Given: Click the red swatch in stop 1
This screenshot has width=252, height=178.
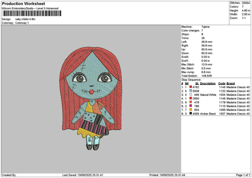Looking at the screenshot, I should tap(191, 86).
